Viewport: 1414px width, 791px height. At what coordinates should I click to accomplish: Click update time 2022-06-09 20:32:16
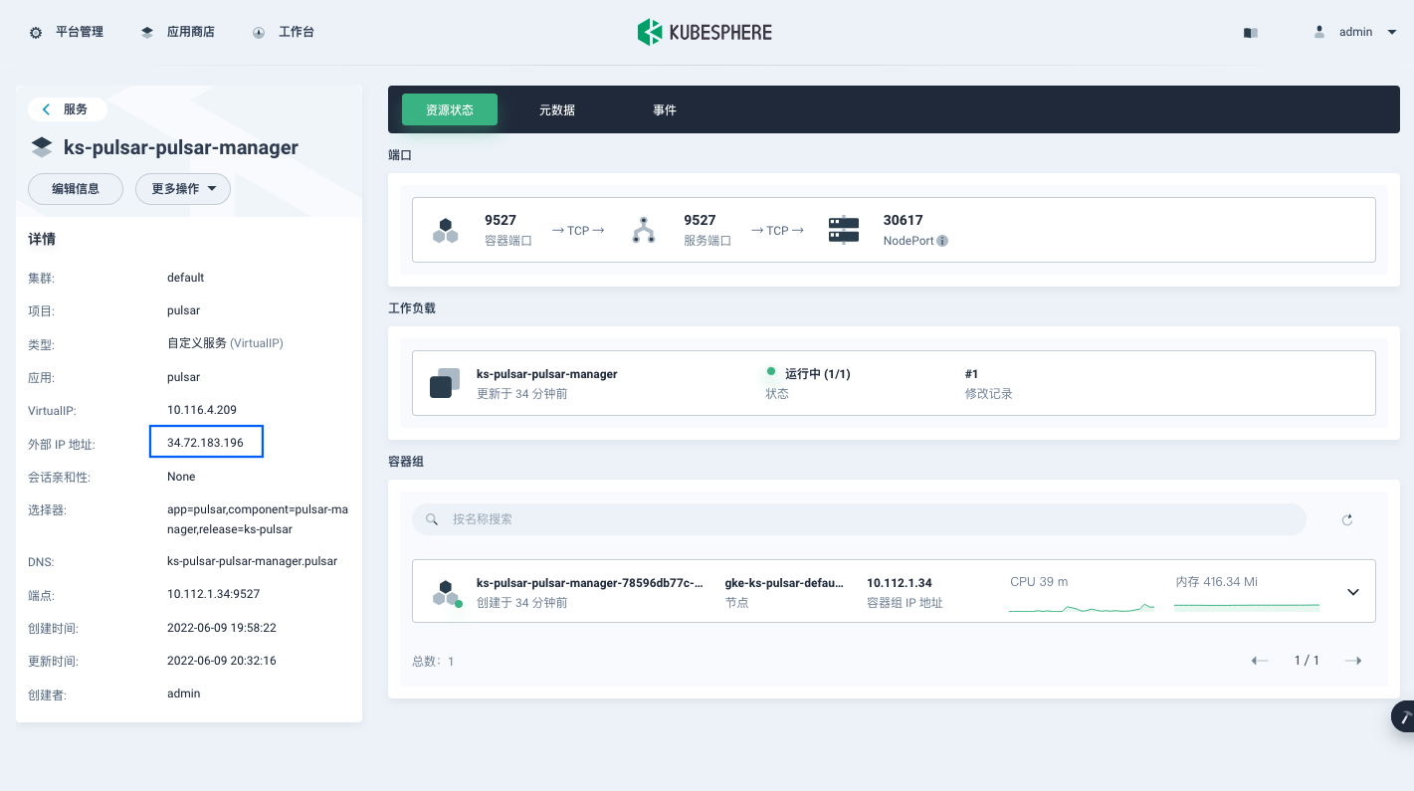(222, 661)
